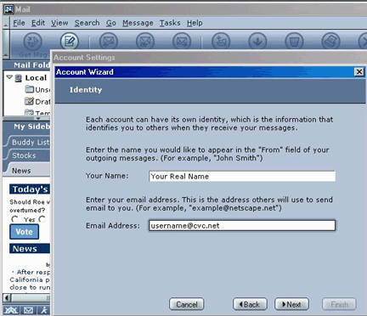
Task: Close the Account Wizard dialog
Action: pos(359,72)
